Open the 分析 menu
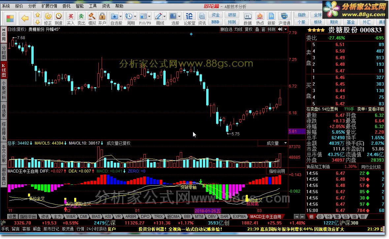The height and width of the screenshot is (239, 389). point(32,6)
